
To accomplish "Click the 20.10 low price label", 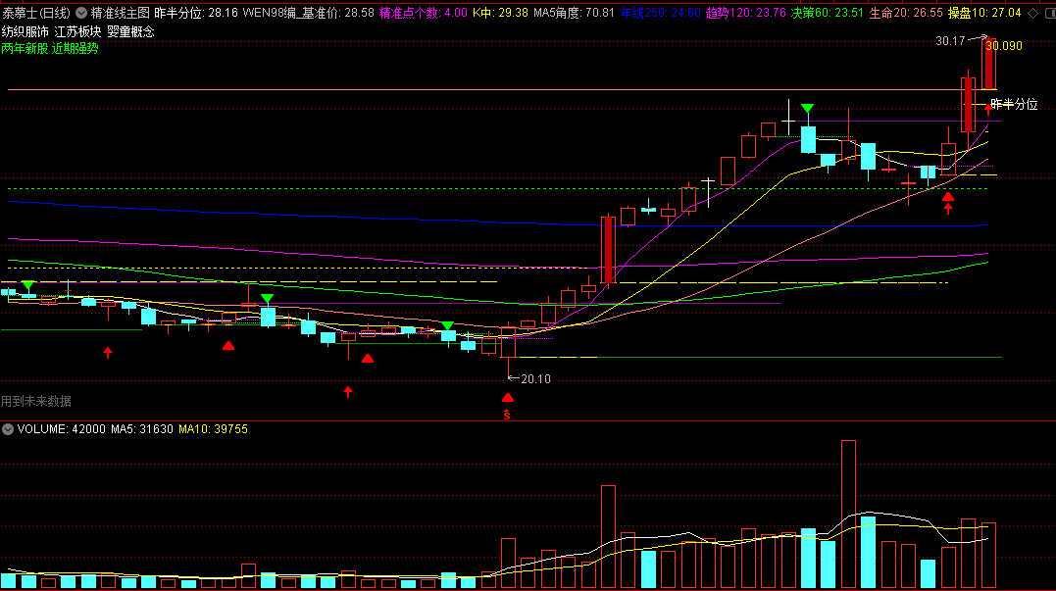I will click(x=535, y=379).
